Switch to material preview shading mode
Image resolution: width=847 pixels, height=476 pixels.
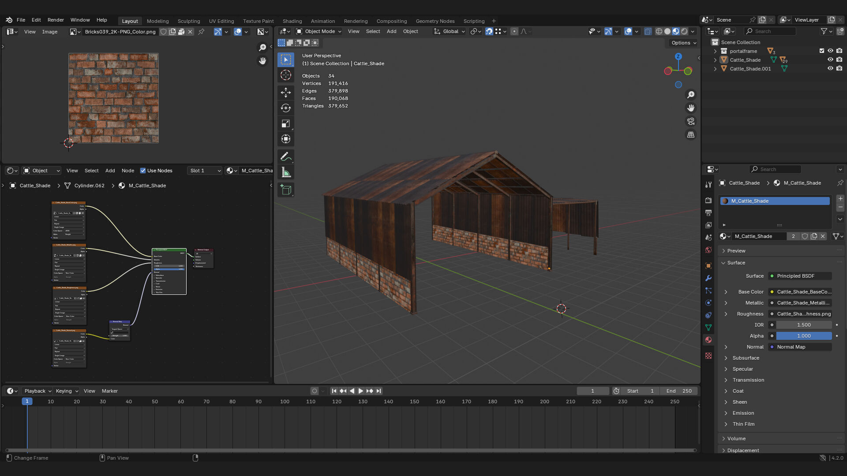click(x=676, y=31)
